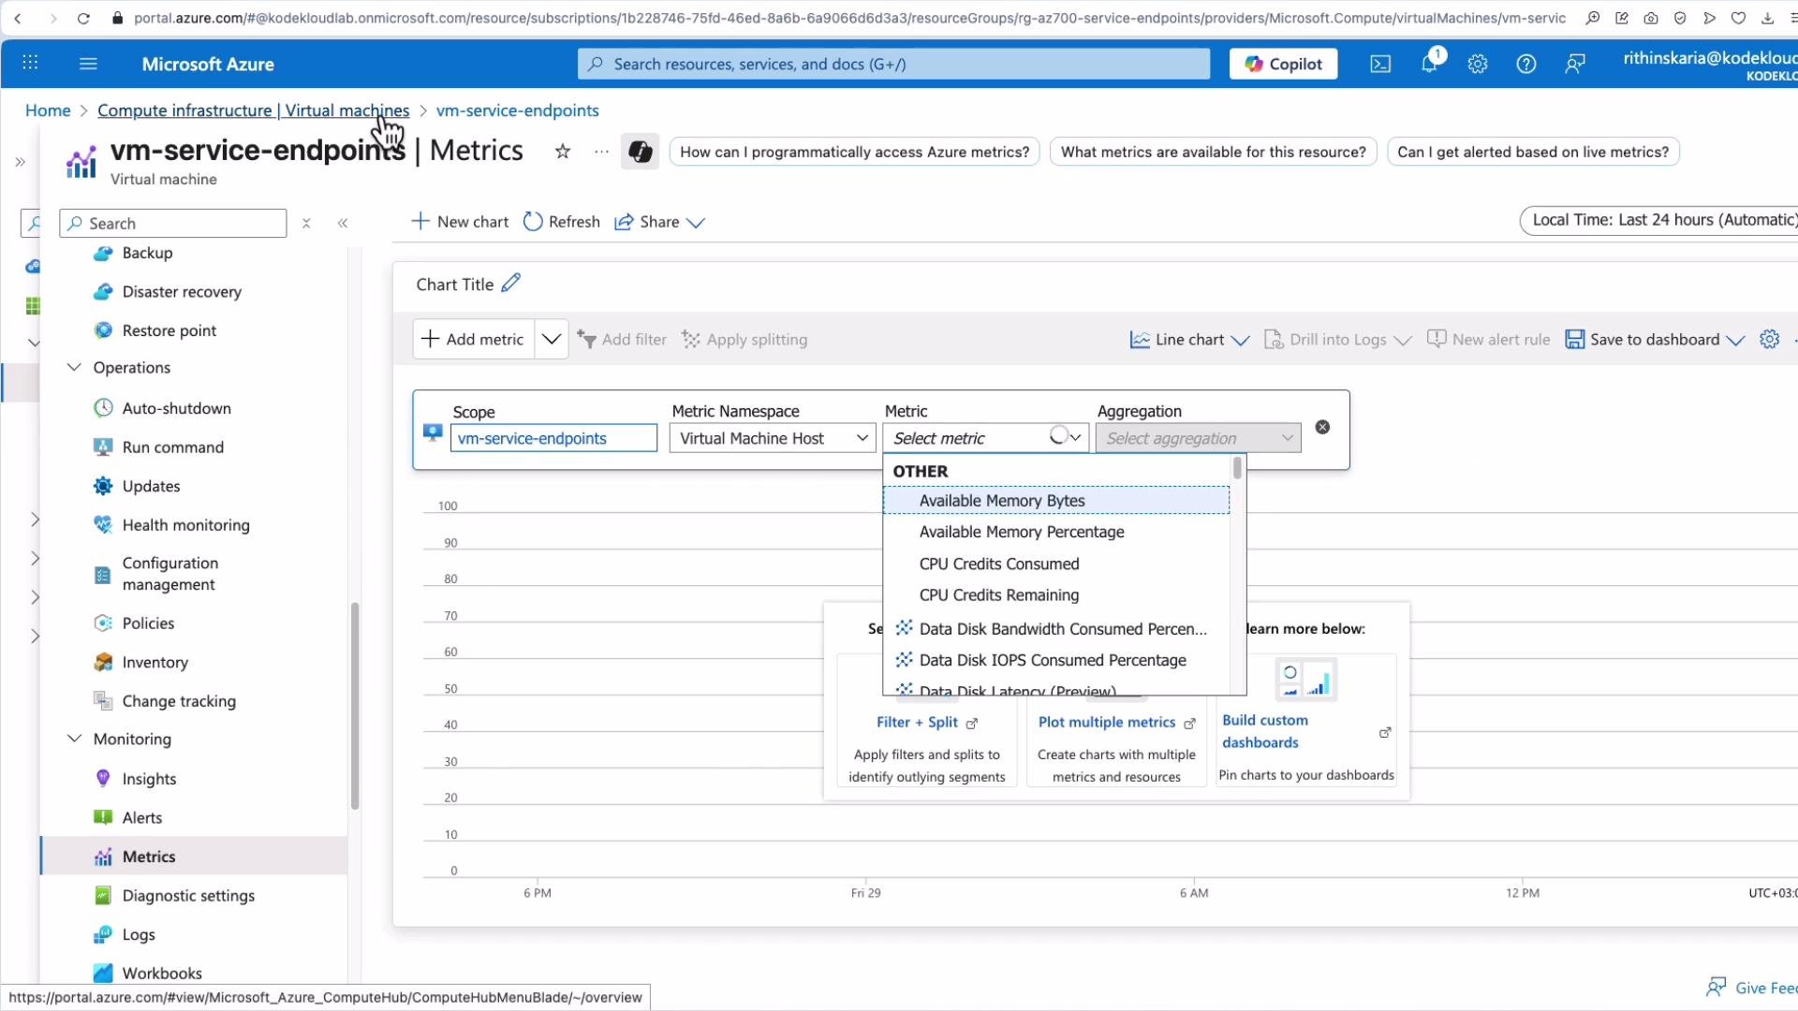The width and height of the screenshot is (1798, 1011).
Task: Favorite this resource with the star icon
Action: pyautogui.click(x=563, y=151)
